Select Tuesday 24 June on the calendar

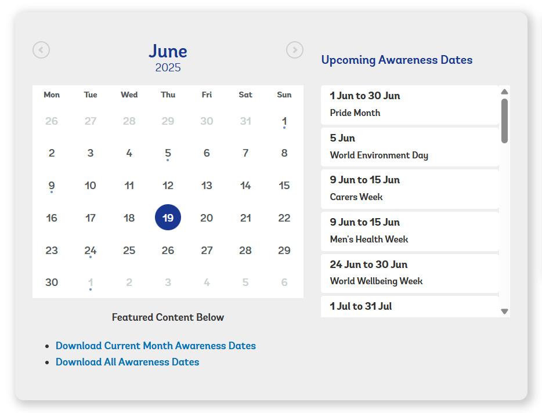click(x=91, y=251)
